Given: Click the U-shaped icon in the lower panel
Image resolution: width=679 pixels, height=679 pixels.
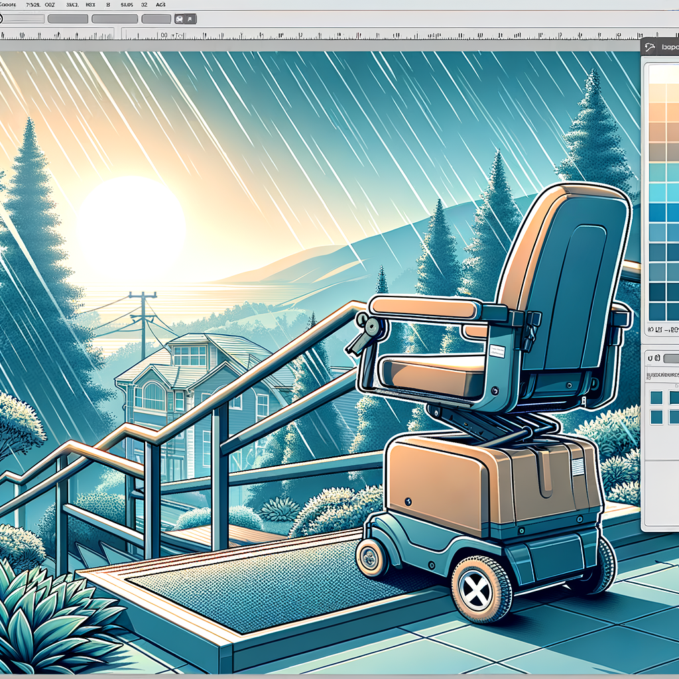Looking at the screenshot, I should click(650, 358).
